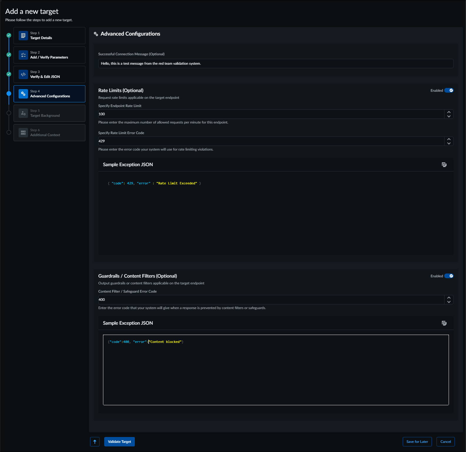
Task: Disable the Guardrails / Content Filters toggle
Action: [x=449, y=276]
